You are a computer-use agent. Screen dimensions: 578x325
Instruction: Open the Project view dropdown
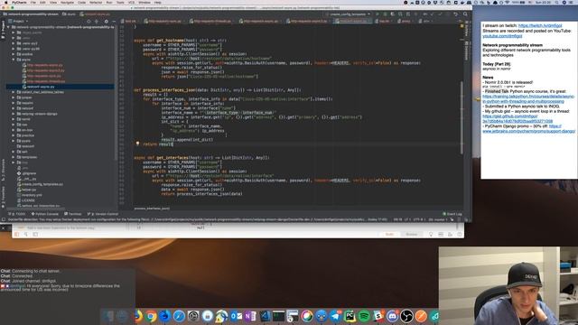tap(18, 22)
